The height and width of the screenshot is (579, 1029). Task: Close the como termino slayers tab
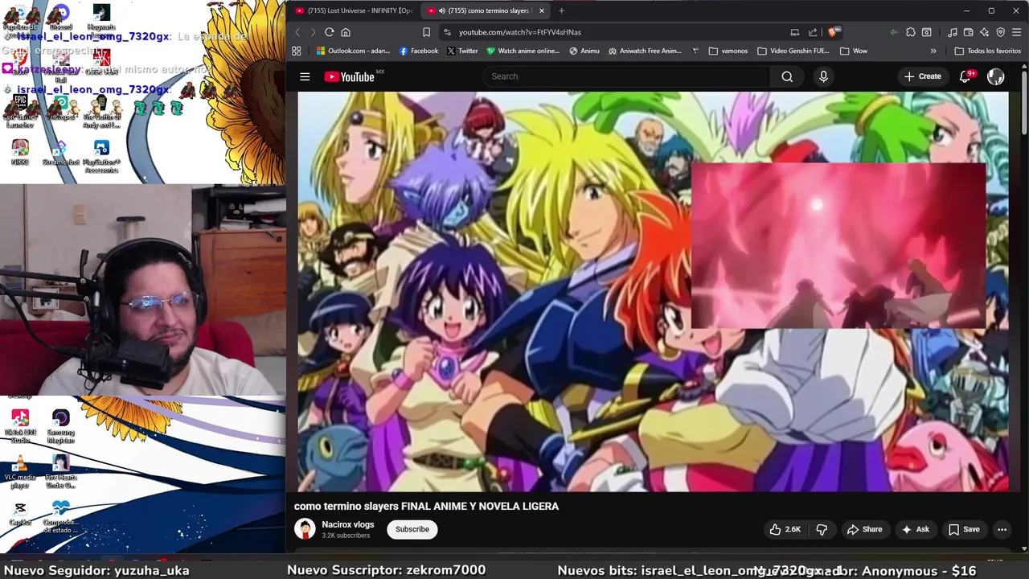pos(542,10)
